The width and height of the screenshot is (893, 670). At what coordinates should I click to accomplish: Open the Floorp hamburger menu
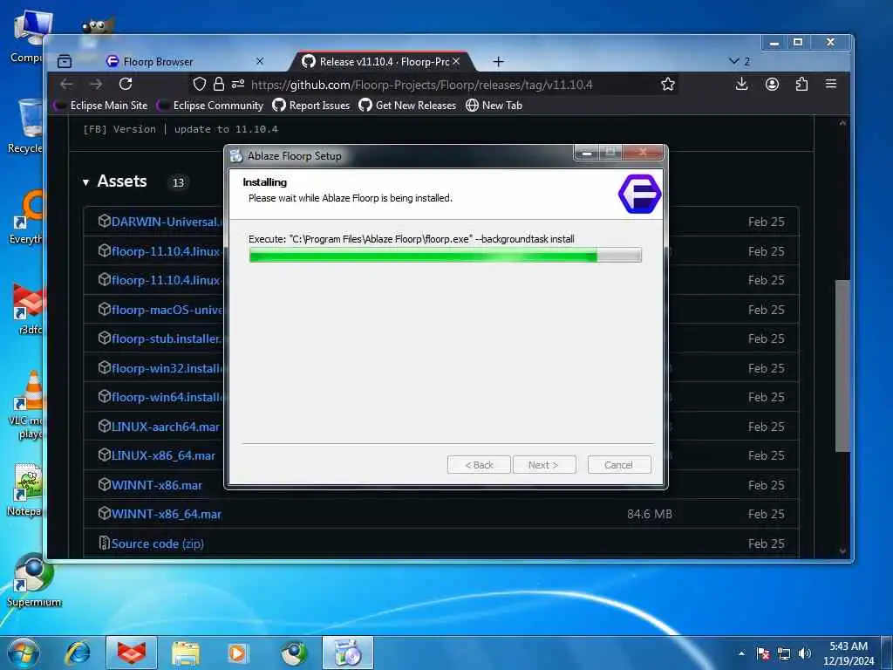click(x=831, y=85)
